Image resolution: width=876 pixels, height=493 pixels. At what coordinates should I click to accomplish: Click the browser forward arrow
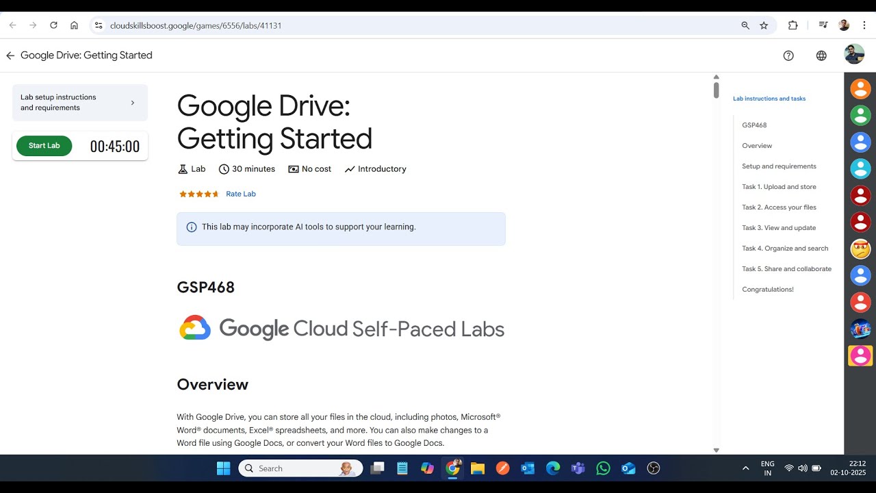33,25
